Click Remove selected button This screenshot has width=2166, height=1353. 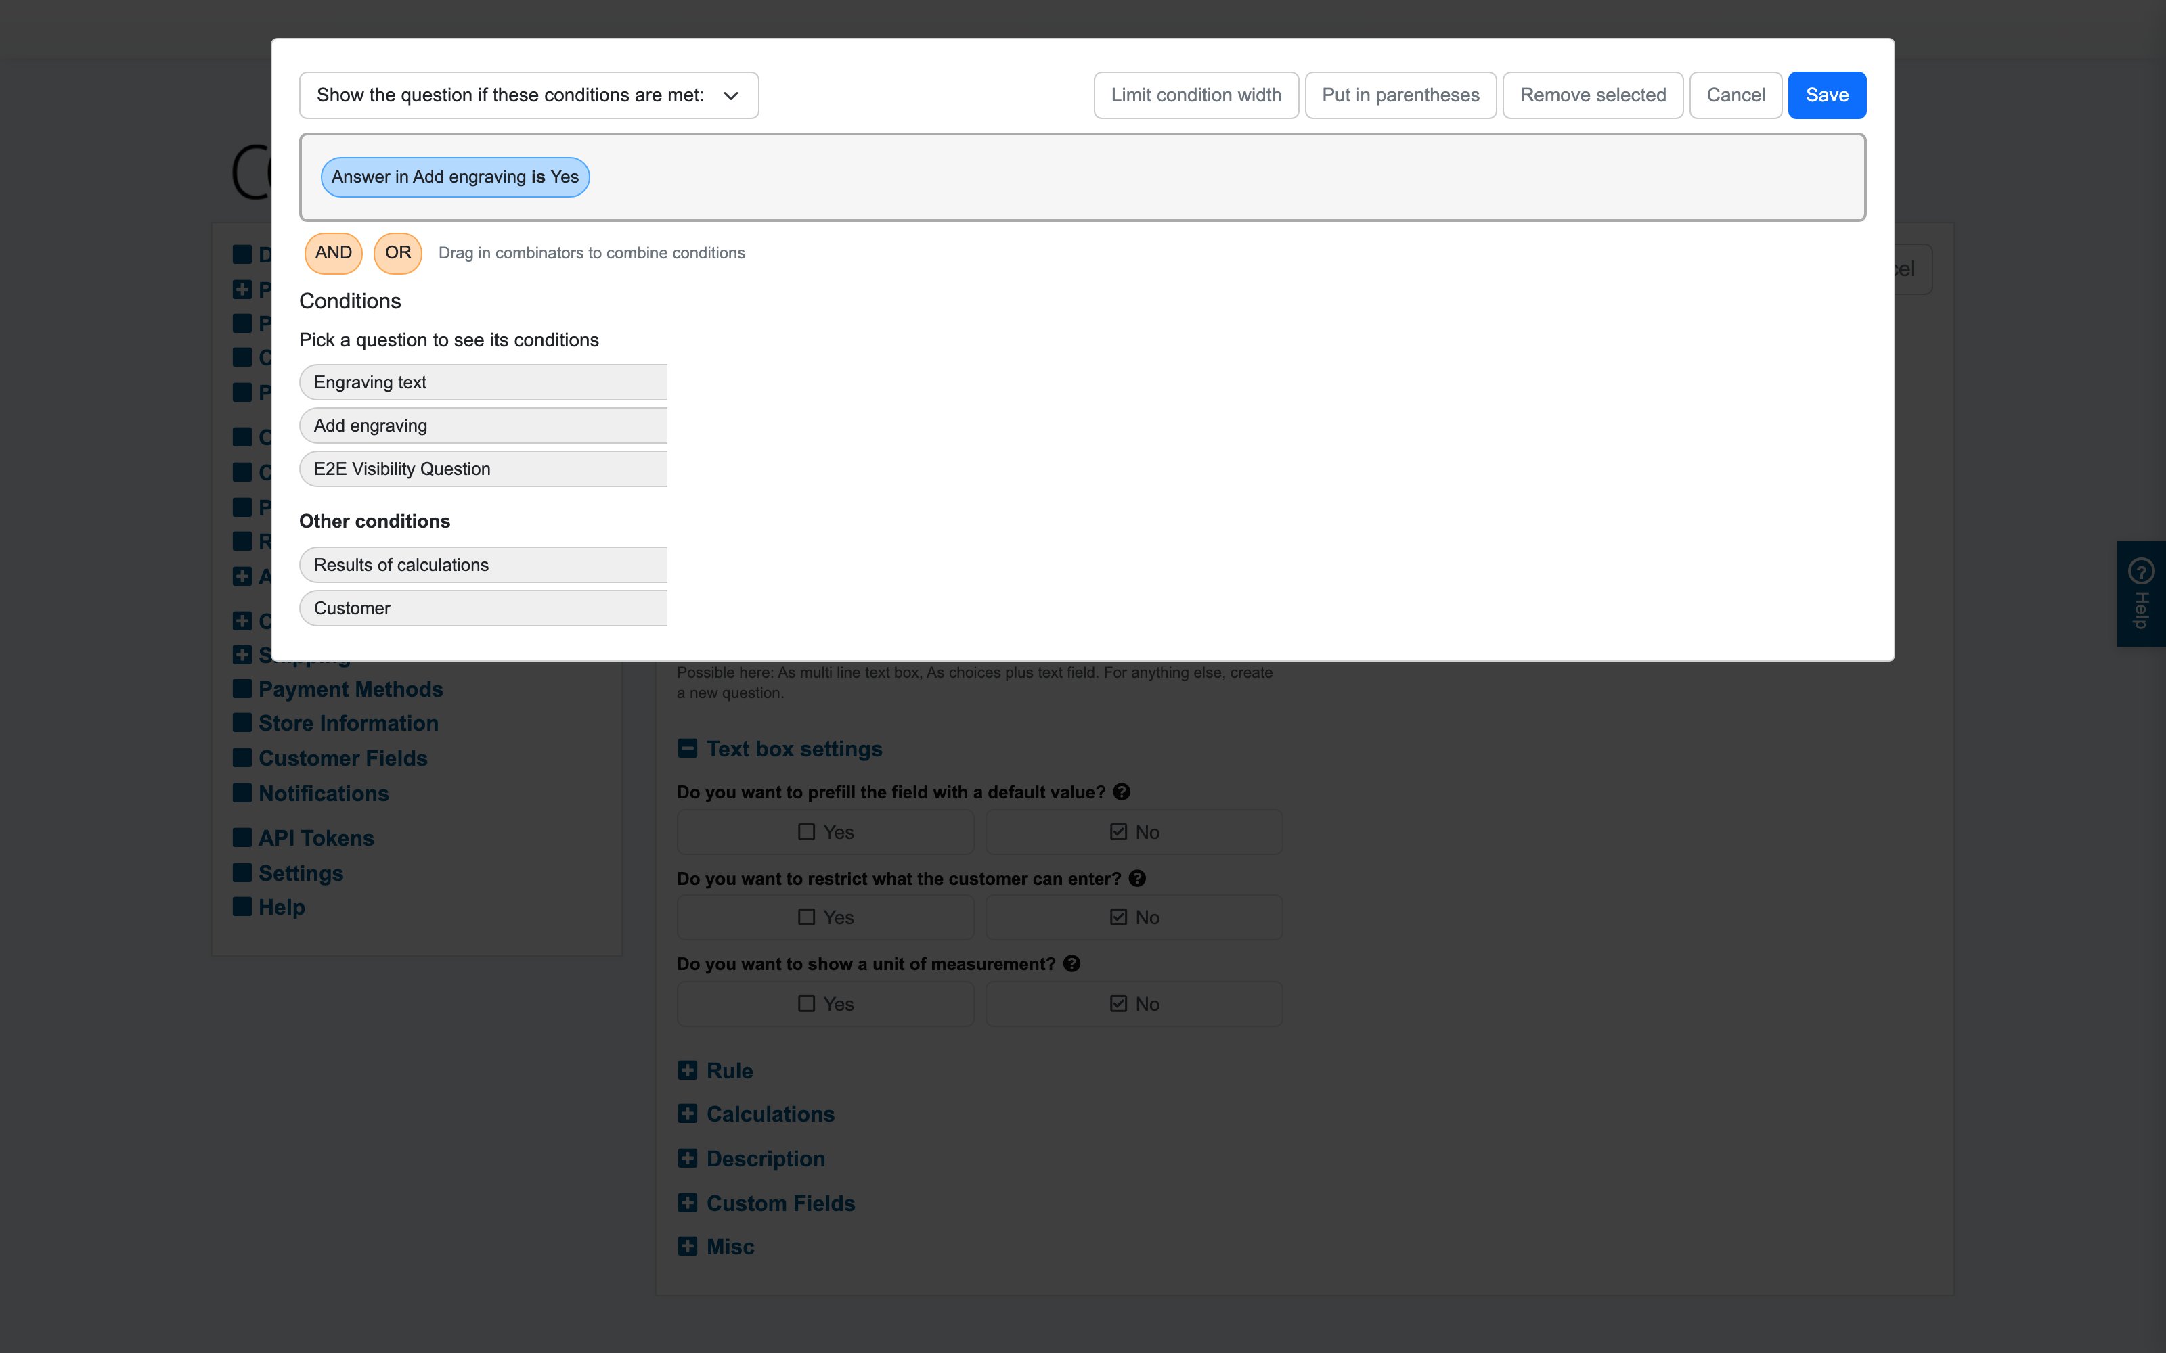pos(1593,95)
